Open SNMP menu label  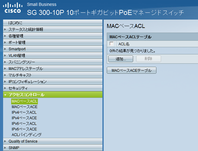pos(14,148)
